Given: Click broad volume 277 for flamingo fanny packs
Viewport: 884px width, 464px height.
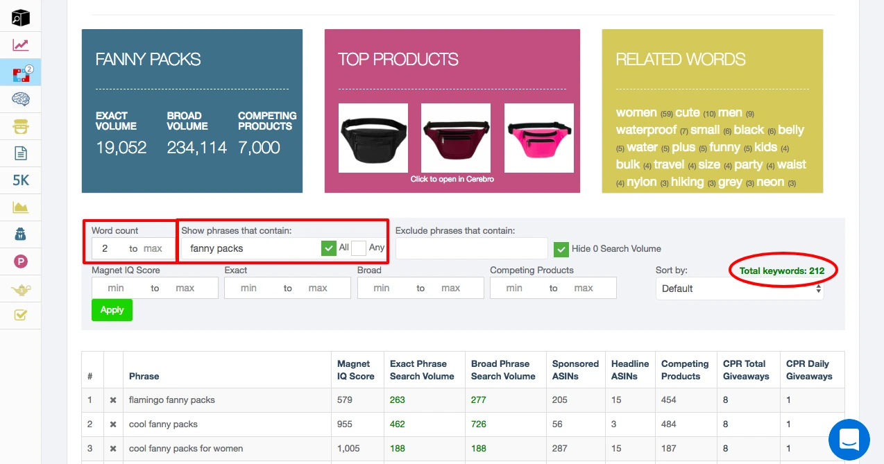Looking at the screenshot, I should pos(479,400).
